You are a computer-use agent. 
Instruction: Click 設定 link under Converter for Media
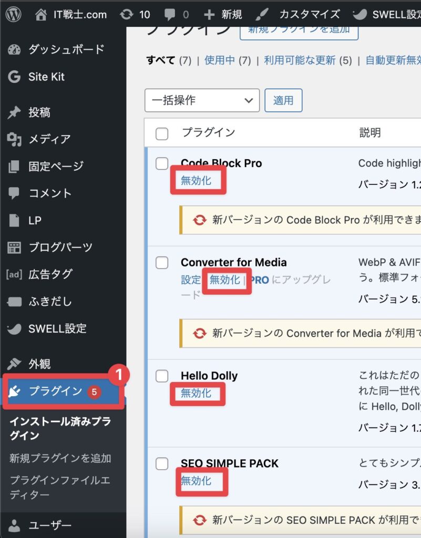pyautogui.click(x=190, y=280)
